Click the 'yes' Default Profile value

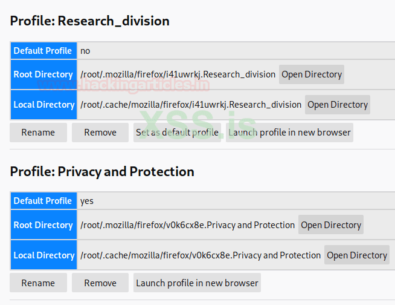point(87,202)
